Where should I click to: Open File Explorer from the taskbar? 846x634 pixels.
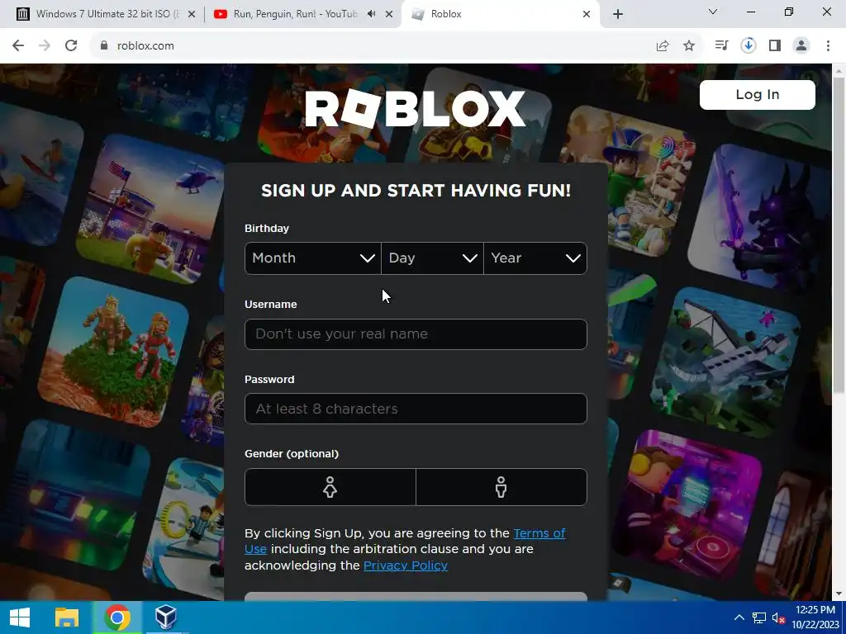(67, 617)
